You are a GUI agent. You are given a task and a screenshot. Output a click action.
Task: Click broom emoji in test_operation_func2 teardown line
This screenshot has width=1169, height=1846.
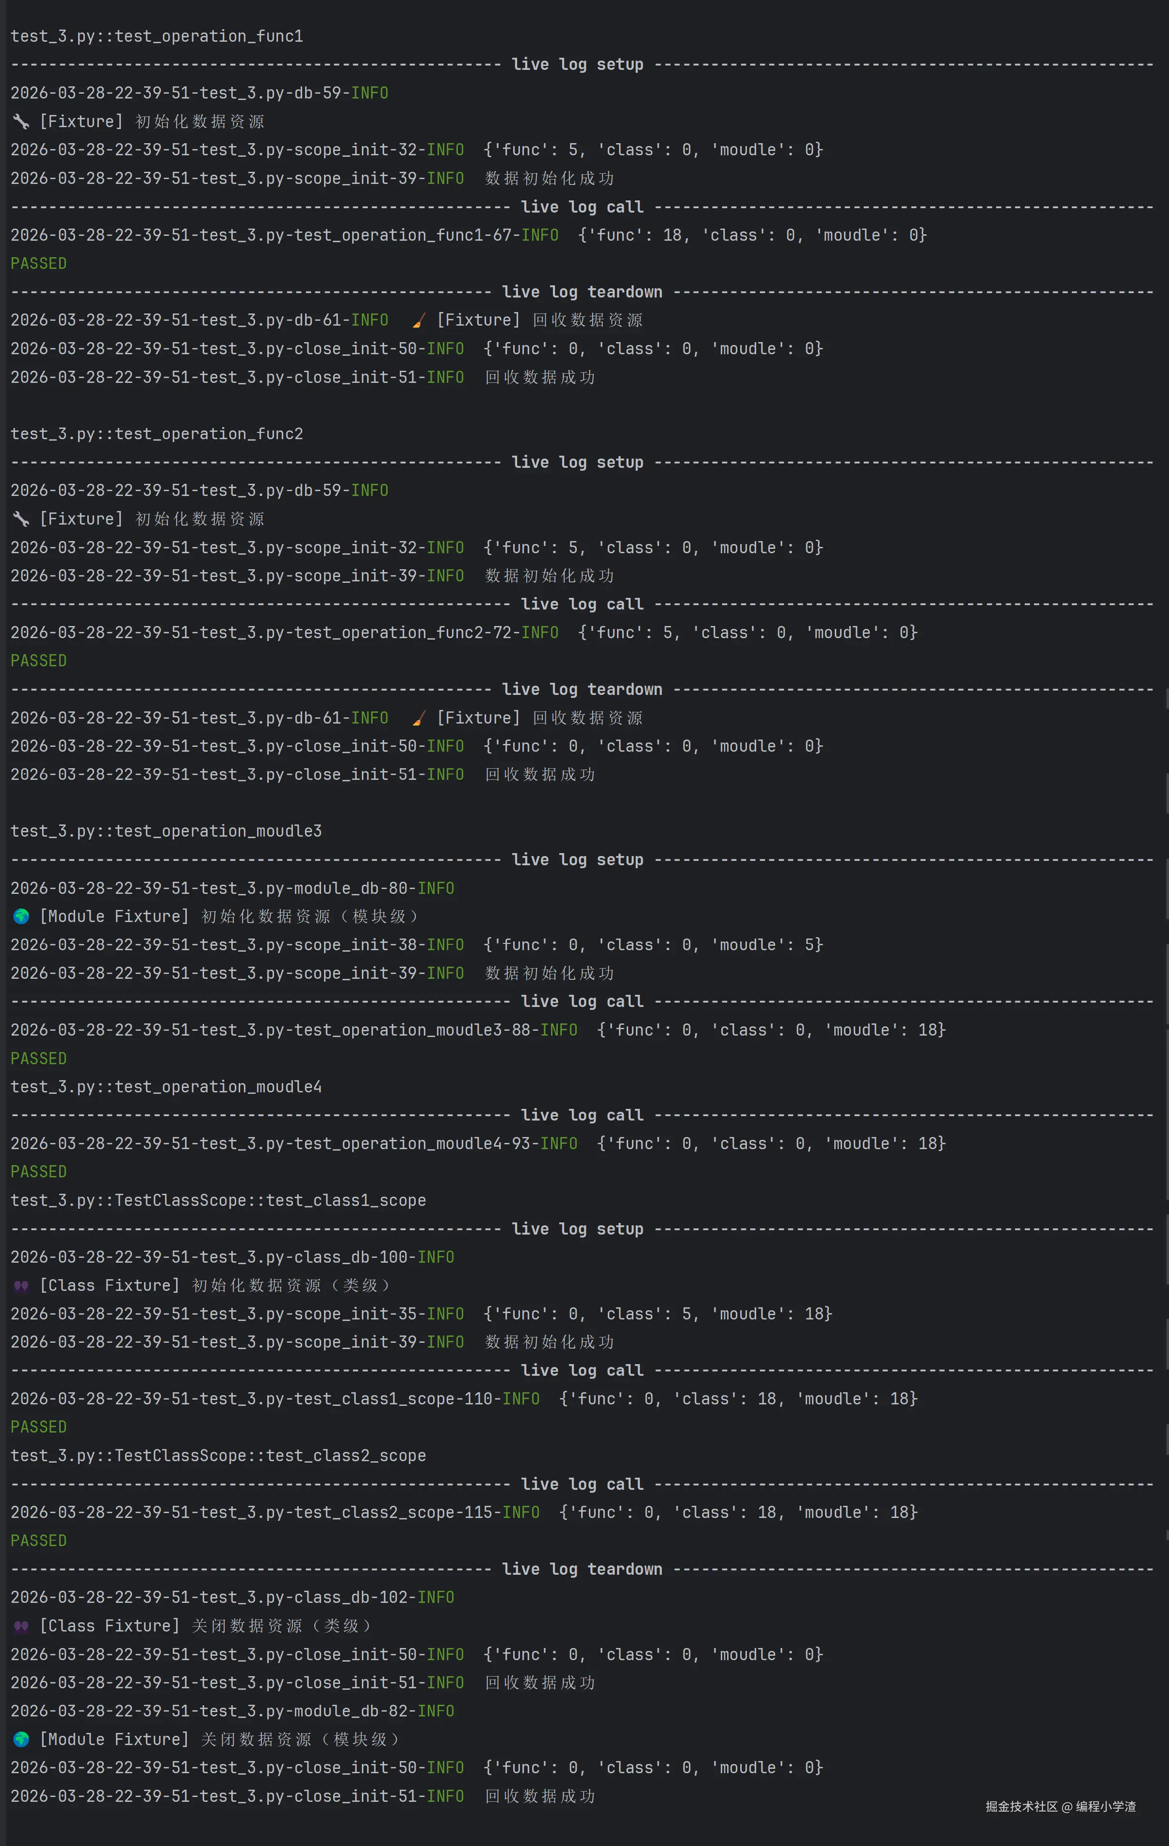pyautogui.click(x=419, y=718)
